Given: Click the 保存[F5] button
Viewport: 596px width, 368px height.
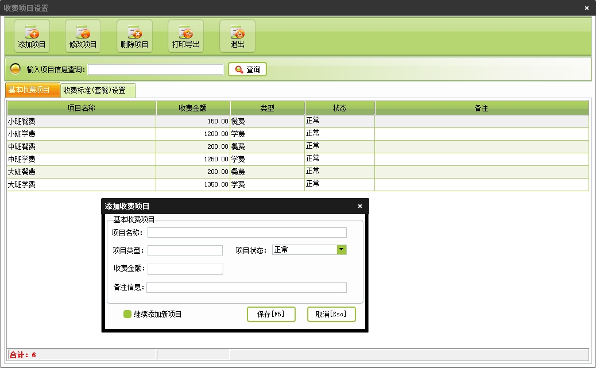Looking at the screenshot, I should pos(271,314).
